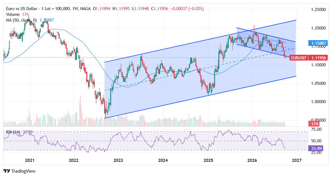Image resolution: width=332 pixels, height=177 pixels.
Task: Click the 1.25000 price axis label
Action: click(318, 9)
